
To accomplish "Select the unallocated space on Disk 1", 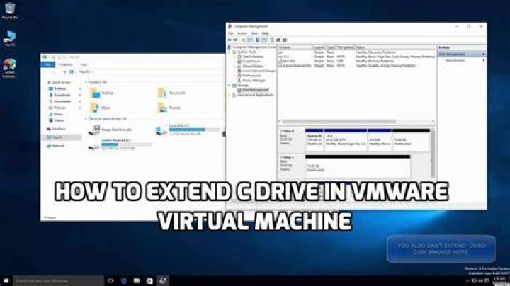I will pyautogui.click(x=358, y=166).
